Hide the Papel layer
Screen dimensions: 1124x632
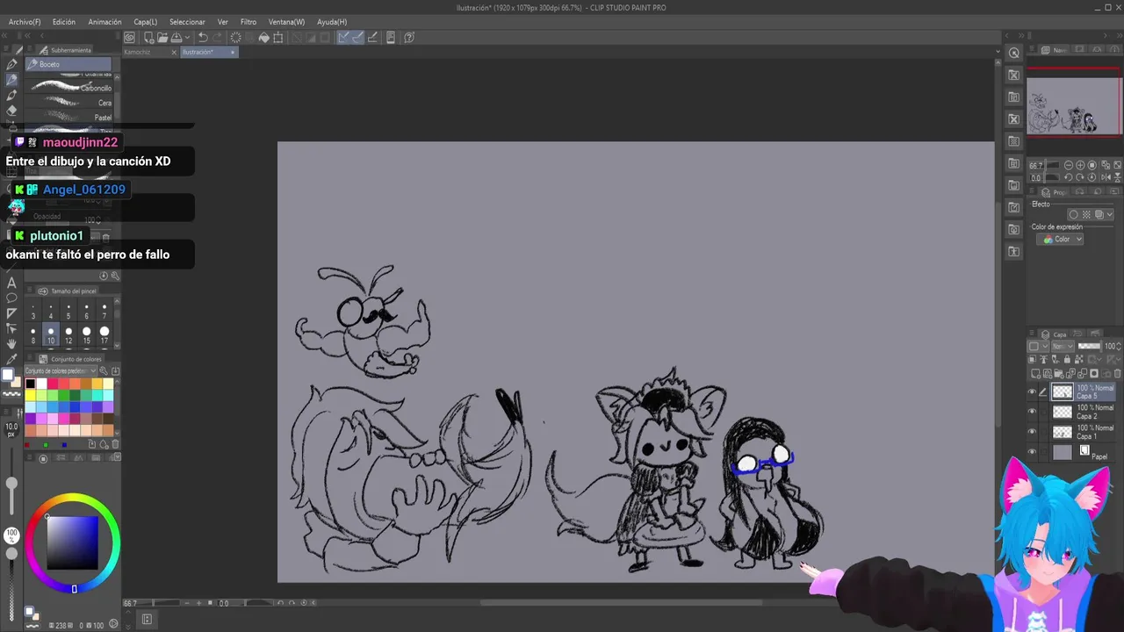pyautogui.click(x=1032, y=451)
